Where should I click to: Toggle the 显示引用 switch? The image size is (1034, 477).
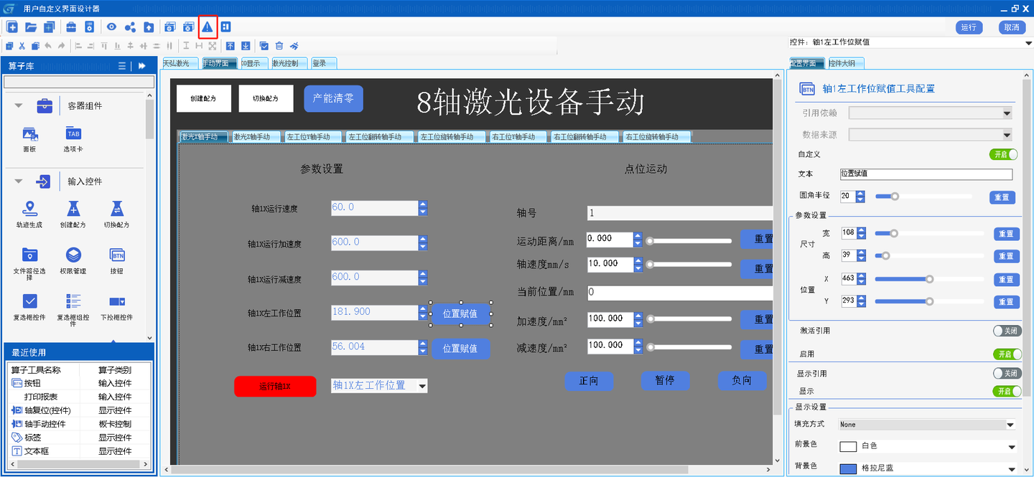click(x=1006, y=374)
